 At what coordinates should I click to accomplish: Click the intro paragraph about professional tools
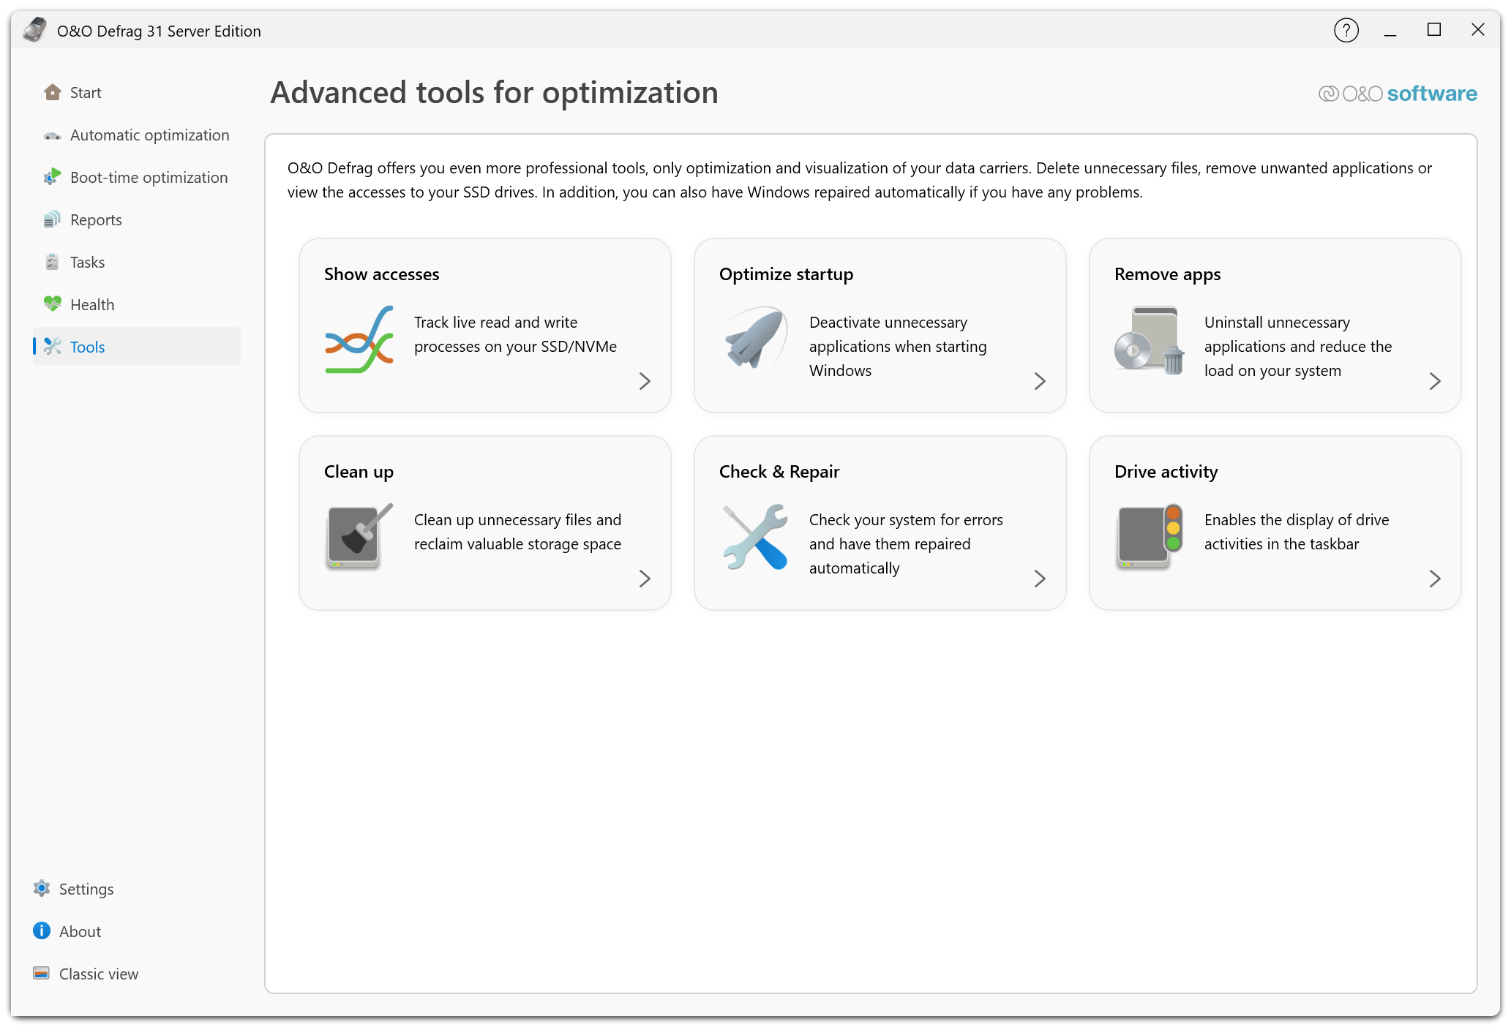(x=860, y=180)
